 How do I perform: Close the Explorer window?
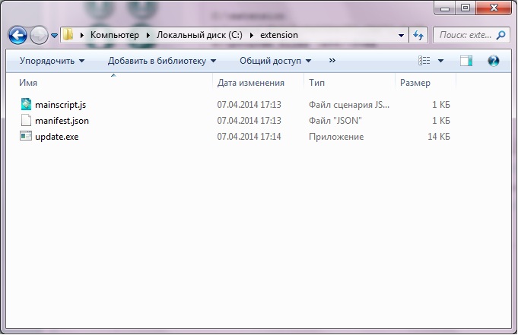pos(494,8)
